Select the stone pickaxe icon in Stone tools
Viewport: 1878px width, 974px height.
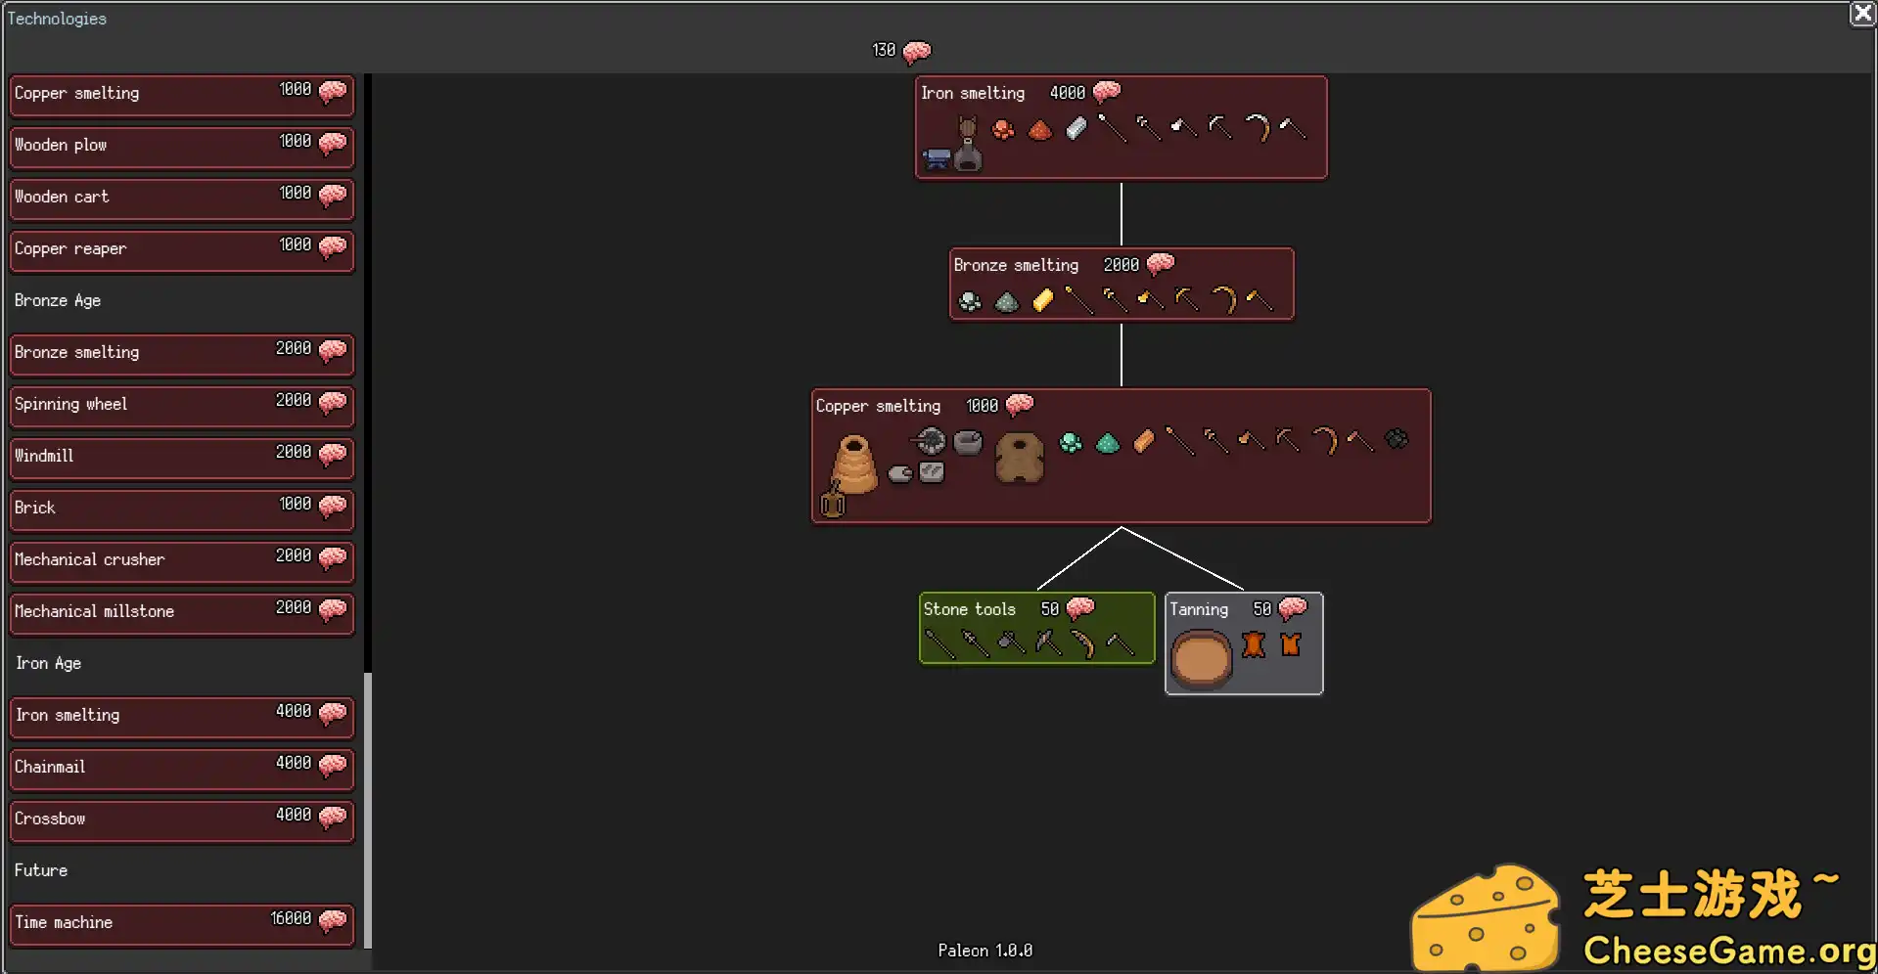coord(1047,642)
